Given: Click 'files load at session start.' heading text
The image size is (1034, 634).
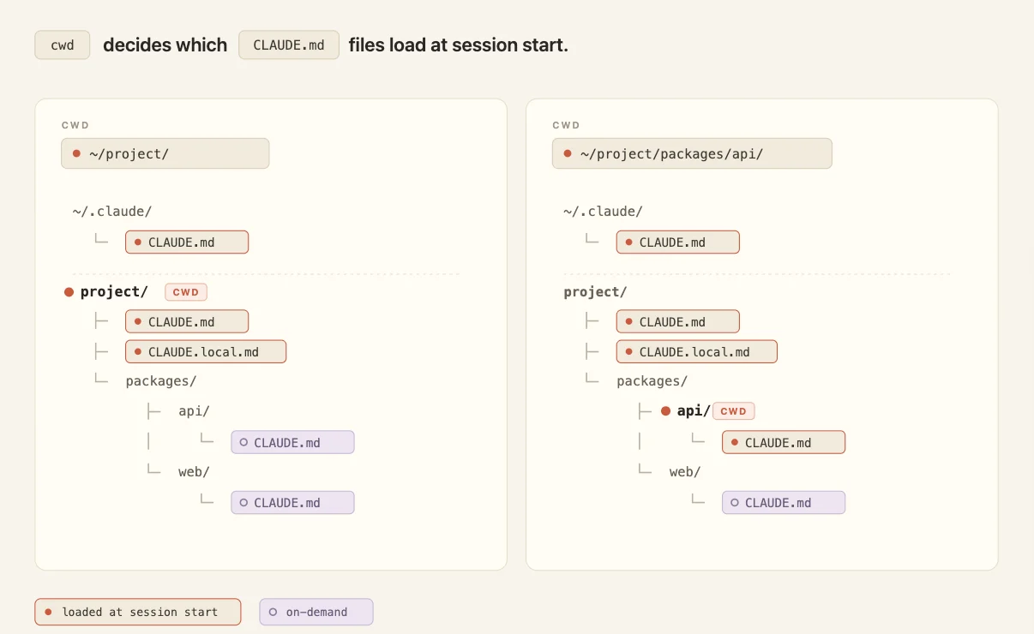Looking at the screenshot, I should pos(459,45).
